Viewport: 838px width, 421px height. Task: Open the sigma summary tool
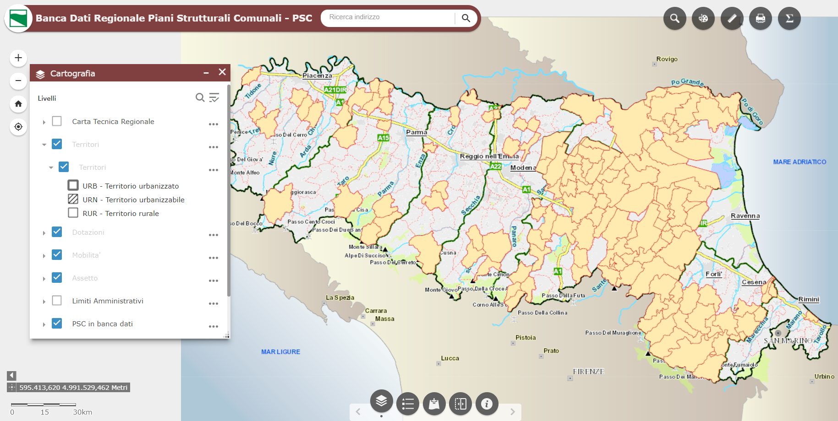pyautogui.click(x=789, y=18)
